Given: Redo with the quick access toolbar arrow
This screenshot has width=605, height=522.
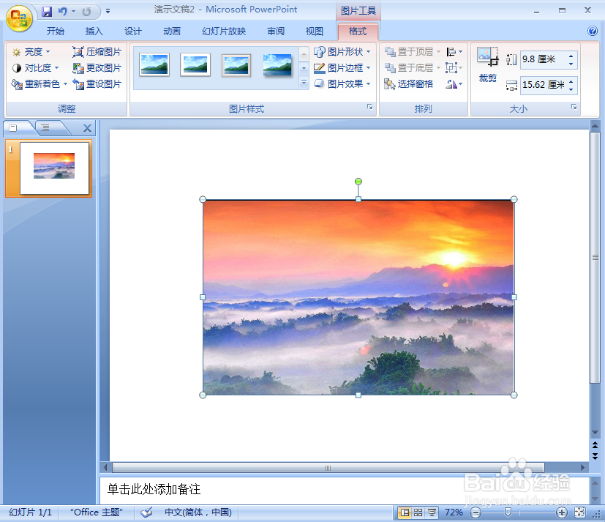Looking at the screenshot, I should [86, 12].
